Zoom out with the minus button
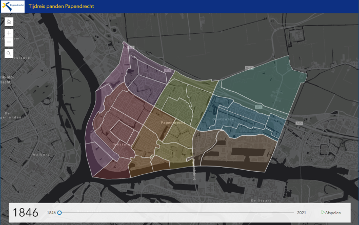359x225 pixels. point(9,42)
